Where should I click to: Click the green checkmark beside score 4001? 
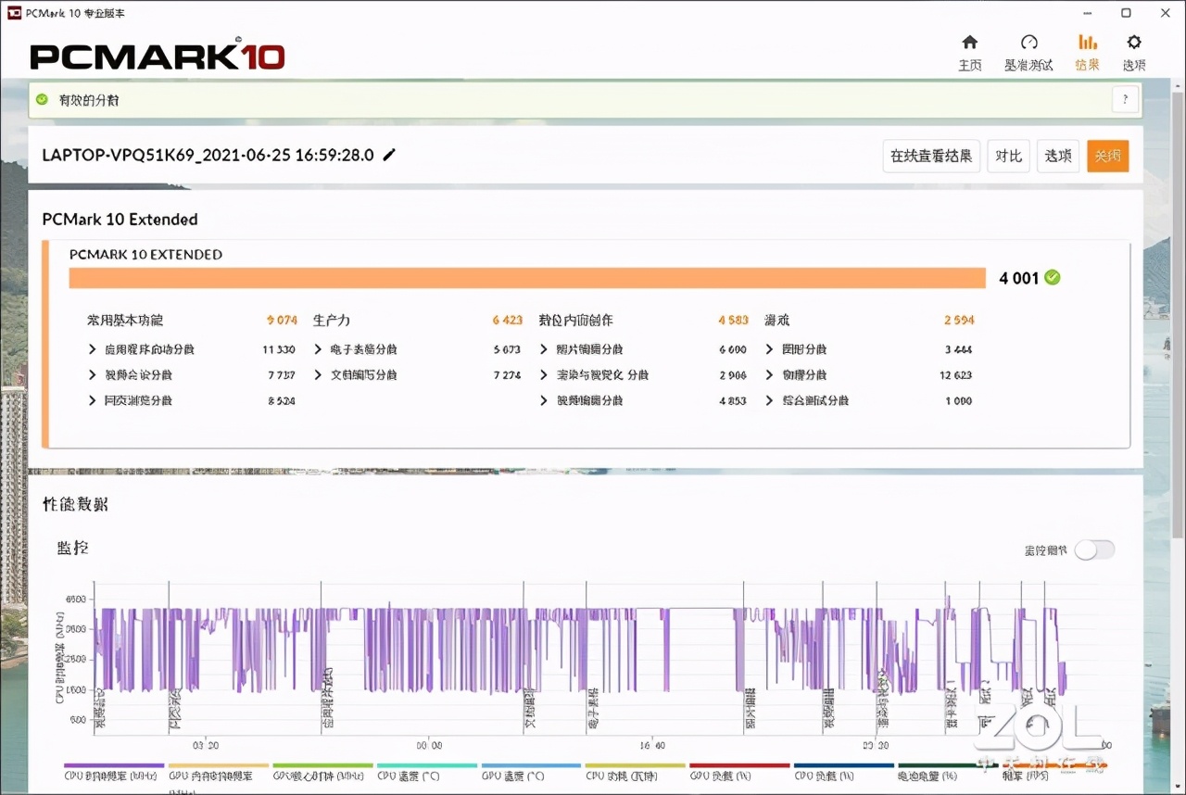(x=1052, y=277)
